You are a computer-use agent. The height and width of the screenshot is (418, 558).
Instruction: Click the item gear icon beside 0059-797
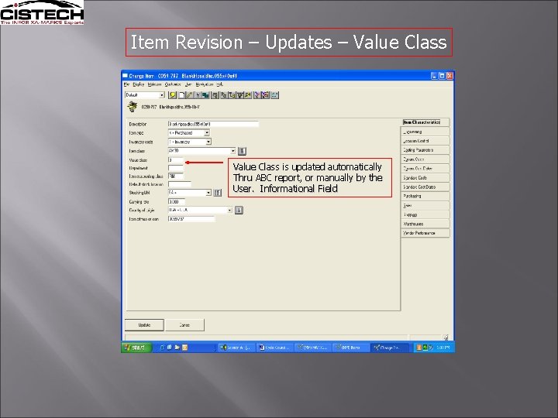(133, 106)
